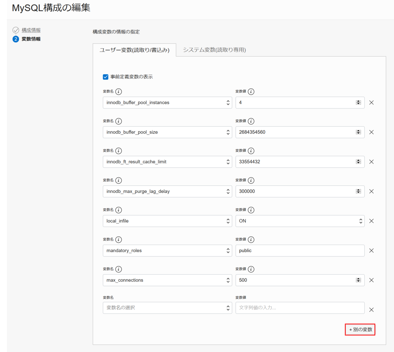Image resolution: width=394 pixels, height=352 pixels.
Task: Click info icon for max_connections variable name
Action: (x=119, y=269)
